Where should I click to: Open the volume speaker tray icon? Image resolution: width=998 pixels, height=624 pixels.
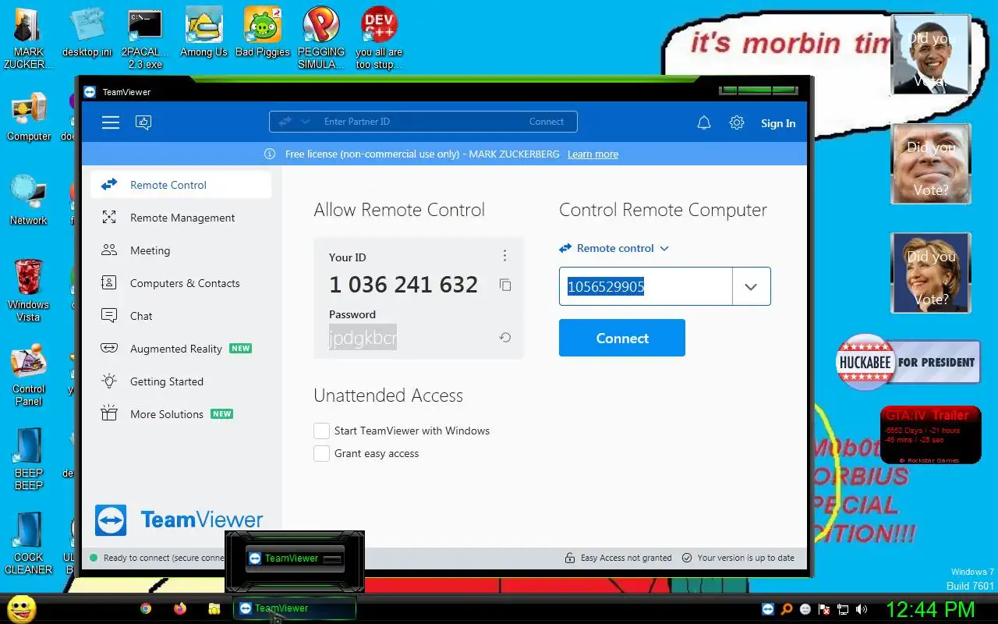coord(862,609)
